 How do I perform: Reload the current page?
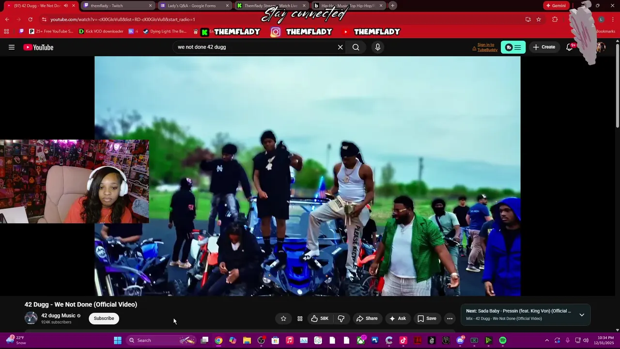click(30, 19)
